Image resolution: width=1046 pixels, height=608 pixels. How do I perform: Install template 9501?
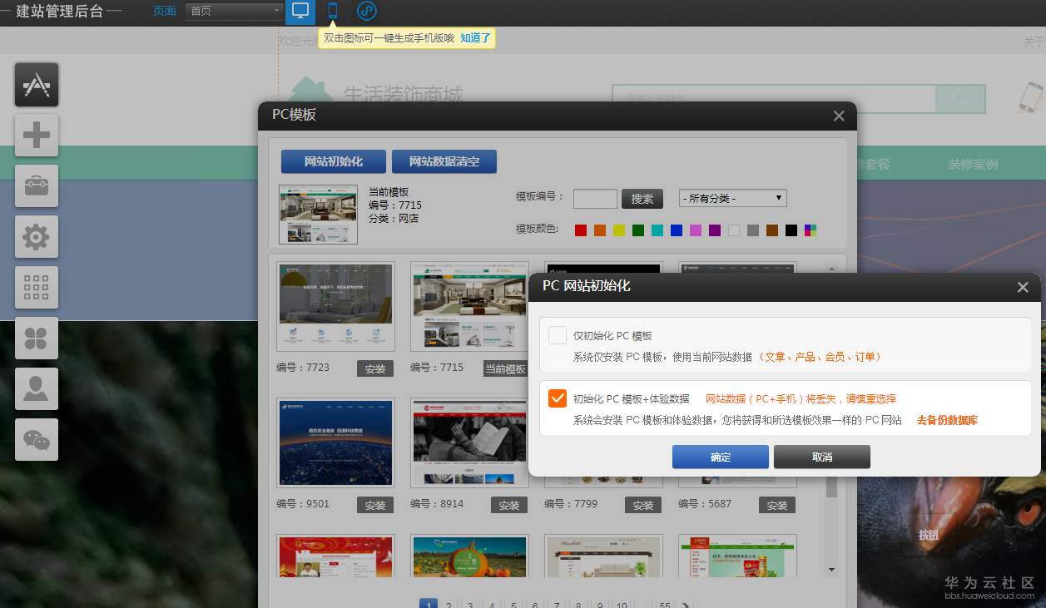(x=375, y=505)
